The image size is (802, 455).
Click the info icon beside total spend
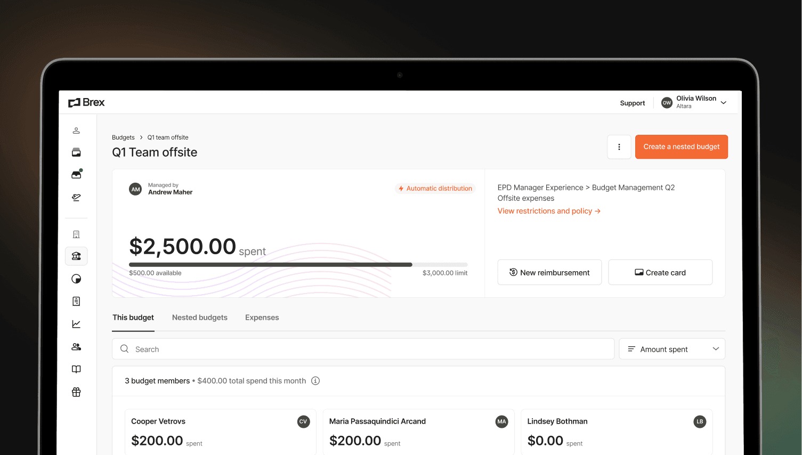315,381
